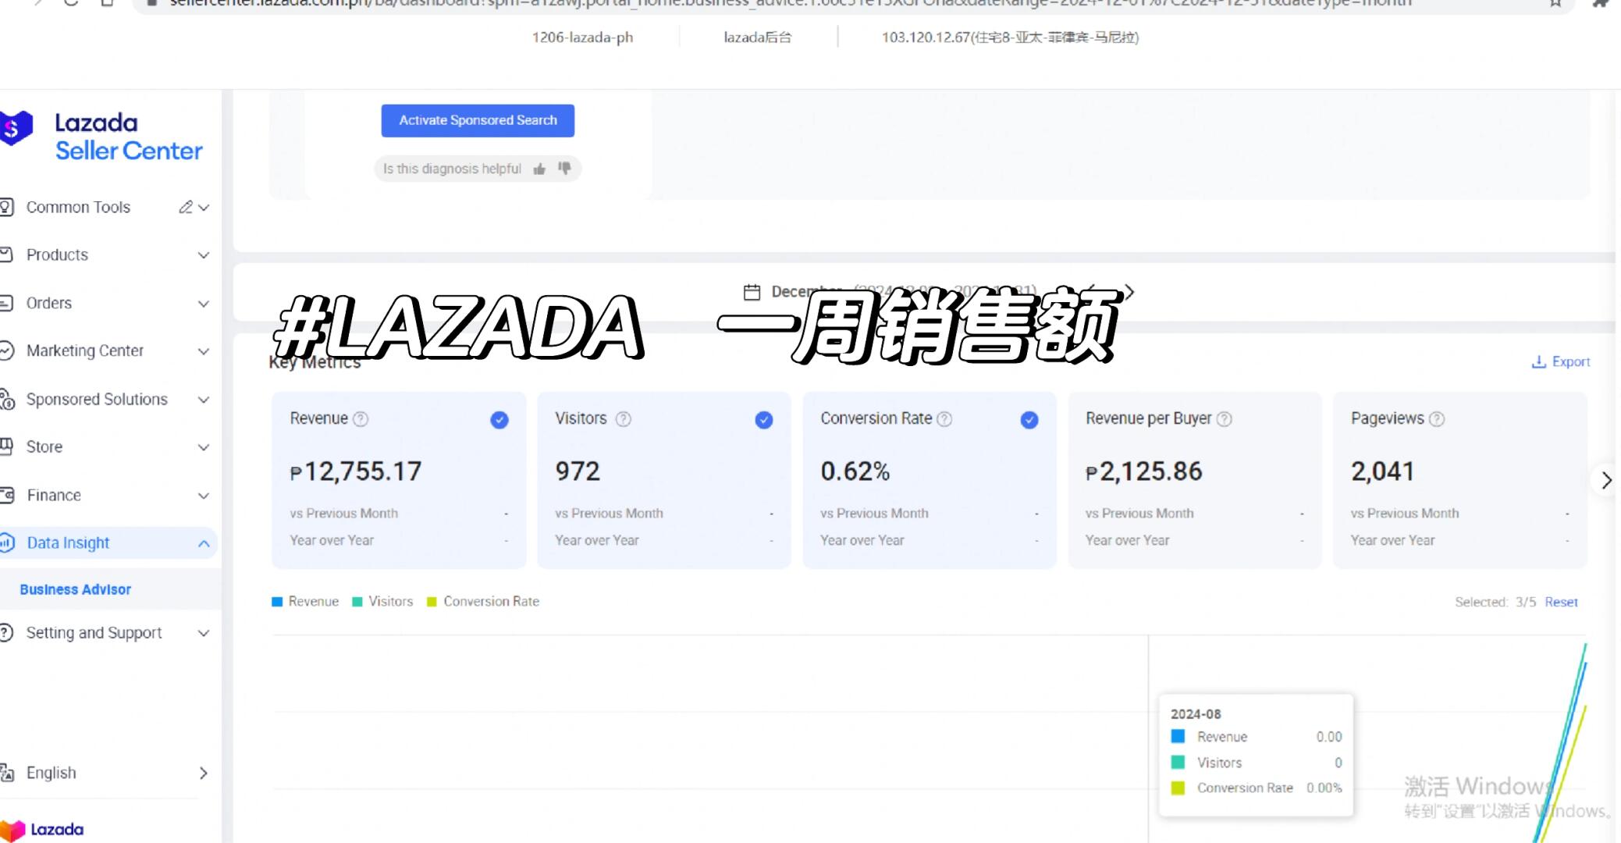The image size is (1621, 843).
Task: Select the Revenue per Buyer card
Action: (1194, 479)
